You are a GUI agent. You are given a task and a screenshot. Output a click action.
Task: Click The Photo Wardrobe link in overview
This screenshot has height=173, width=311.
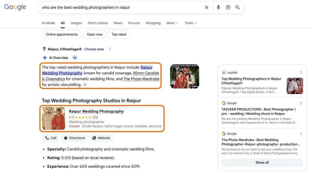[142, 79]
